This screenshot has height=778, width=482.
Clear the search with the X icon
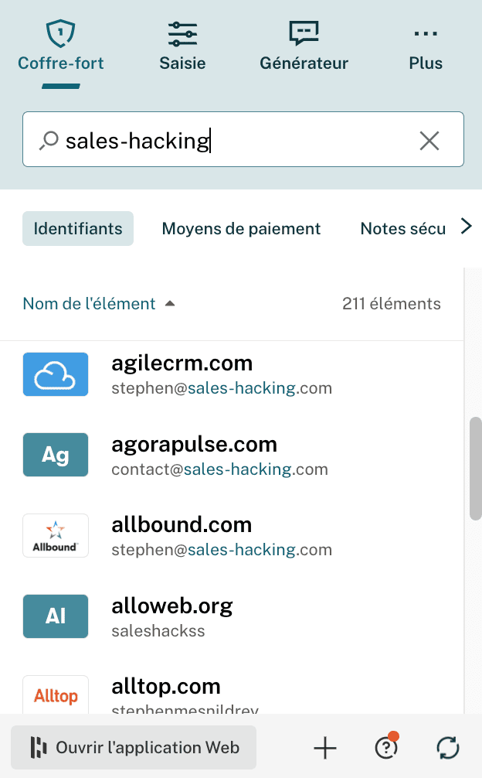click(x=429, y=140)
